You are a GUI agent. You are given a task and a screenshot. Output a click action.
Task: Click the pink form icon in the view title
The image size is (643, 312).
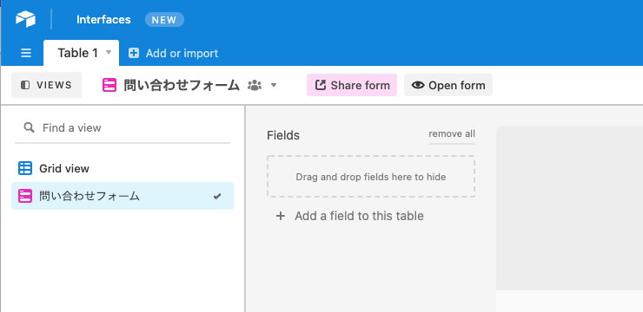click(x=109, y=85)
